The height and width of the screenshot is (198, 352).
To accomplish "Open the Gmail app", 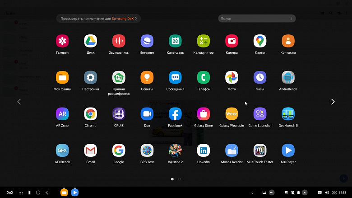I will click(x=90, y=150).
